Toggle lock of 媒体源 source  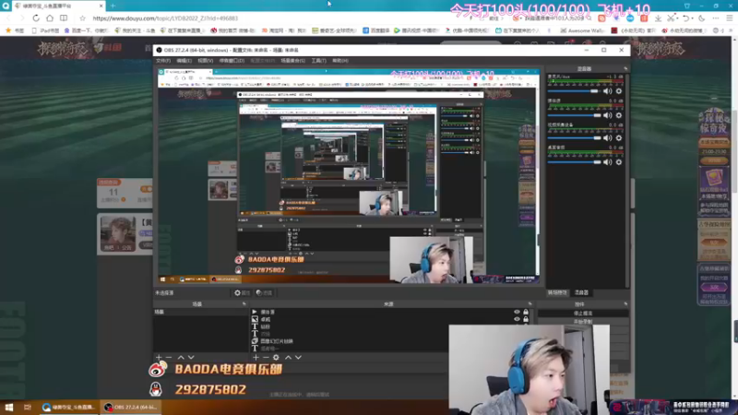pos(526,312)
